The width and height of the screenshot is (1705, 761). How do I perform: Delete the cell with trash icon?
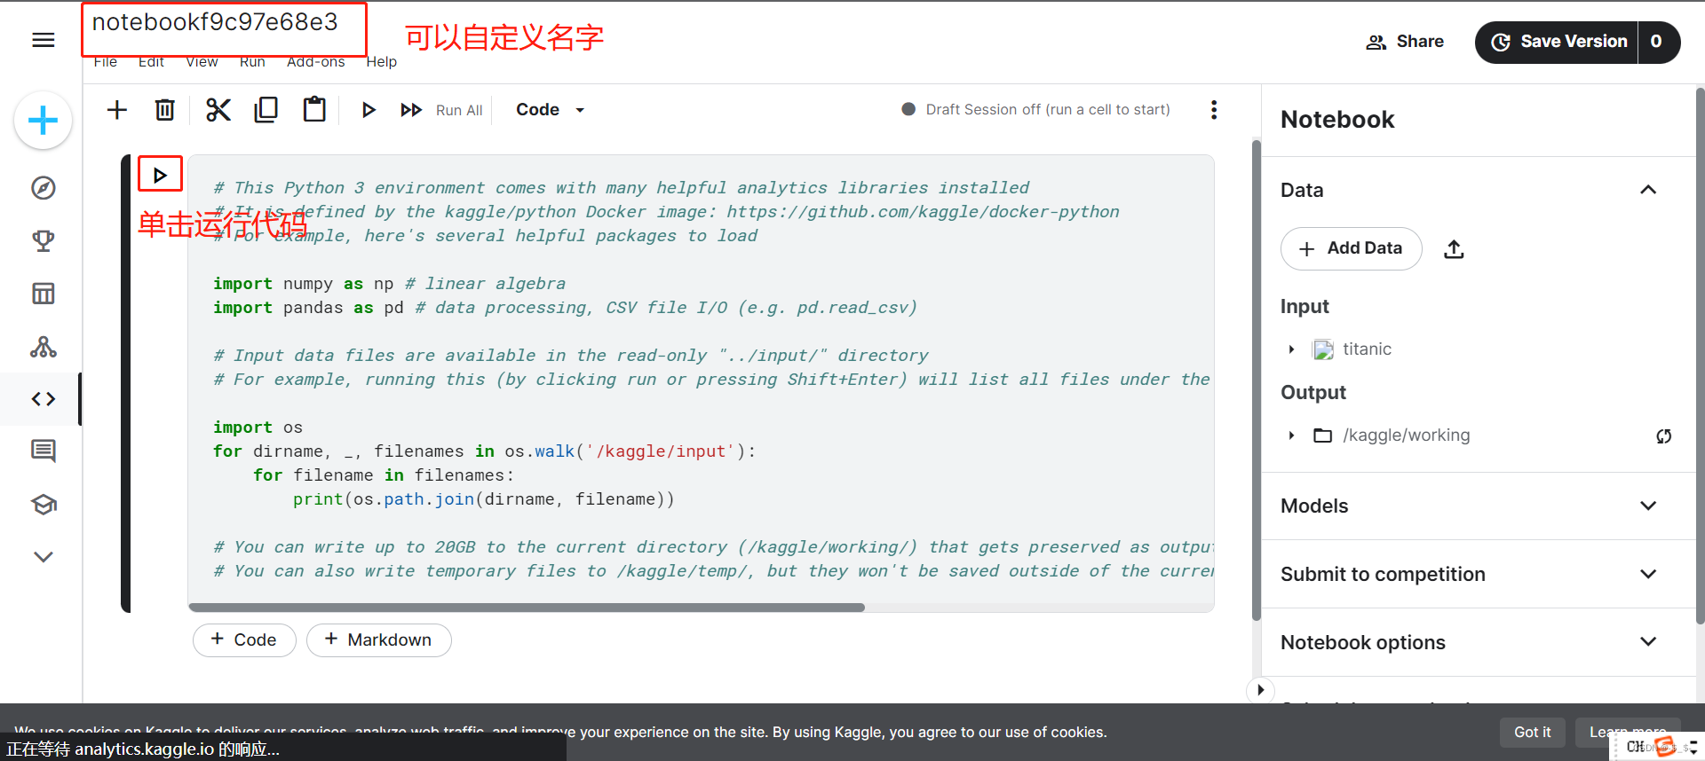(164, 110)
